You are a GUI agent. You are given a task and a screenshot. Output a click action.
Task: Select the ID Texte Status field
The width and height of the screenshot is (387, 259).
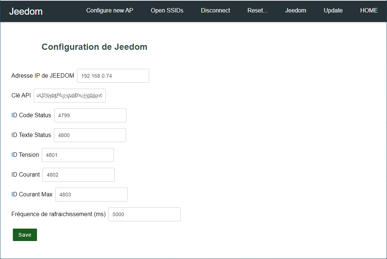click(90, 135)
